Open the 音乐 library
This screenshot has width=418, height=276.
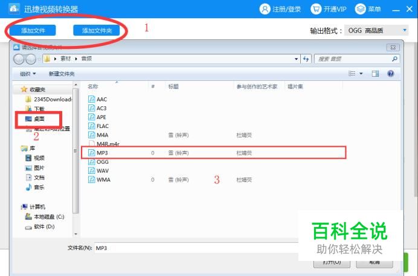click(35, 187)
